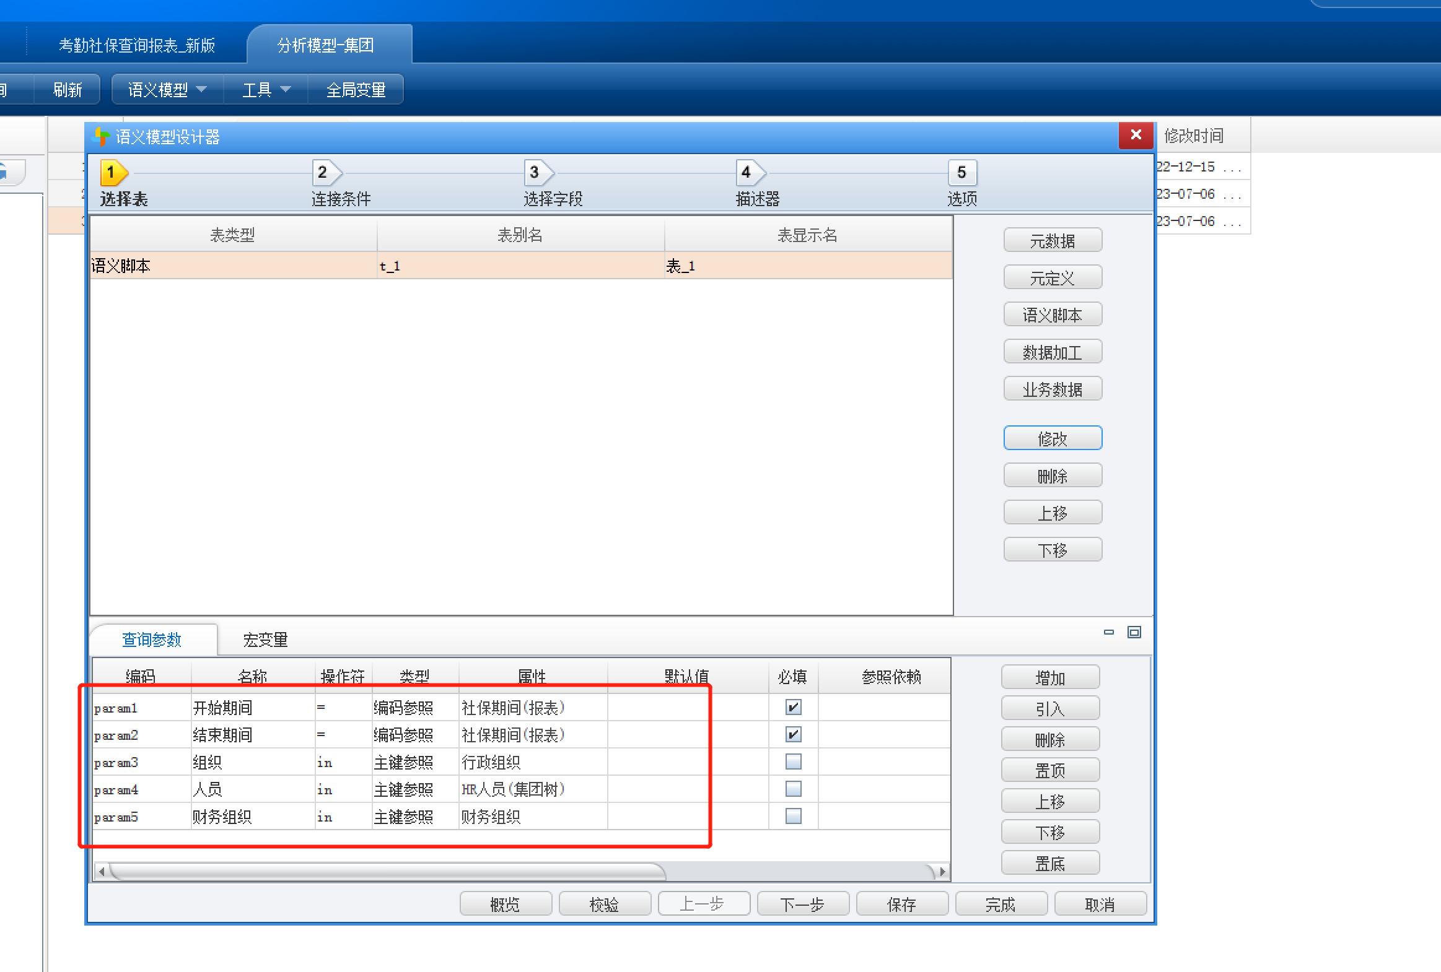Click 修改时间 column header in background list
Viewport: 1441px width, 972px height.
coord(1194,136)
